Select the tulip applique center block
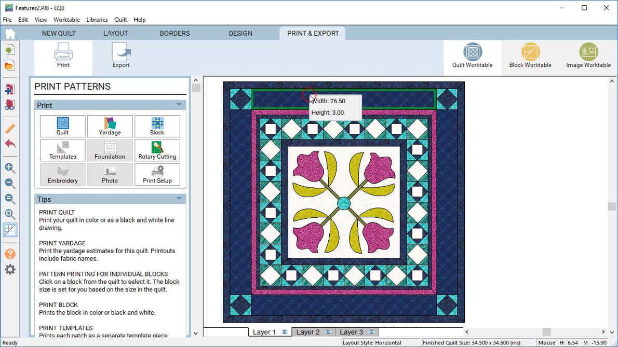 (x=344, y=202)
